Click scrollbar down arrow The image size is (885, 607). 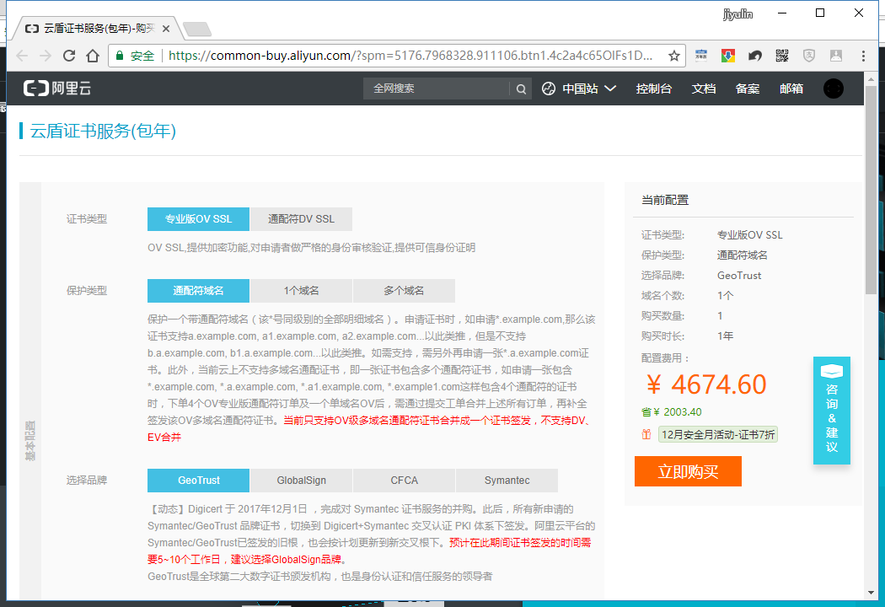(871, 593)
